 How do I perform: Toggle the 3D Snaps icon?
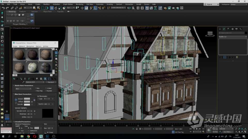(91, 8)
